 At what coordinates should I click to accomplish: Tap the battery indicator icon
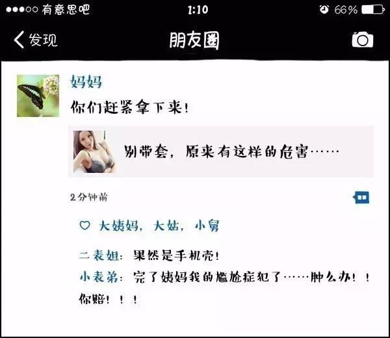point(373,10)
